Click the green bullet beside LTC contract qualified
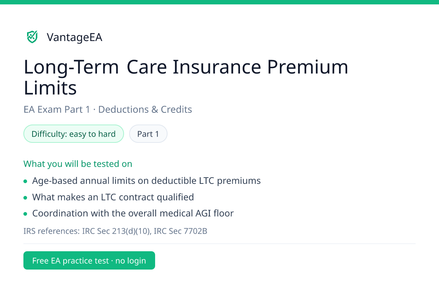Viewport: 439px width, 293px height. pyautogui.click(x=25, y=197)
